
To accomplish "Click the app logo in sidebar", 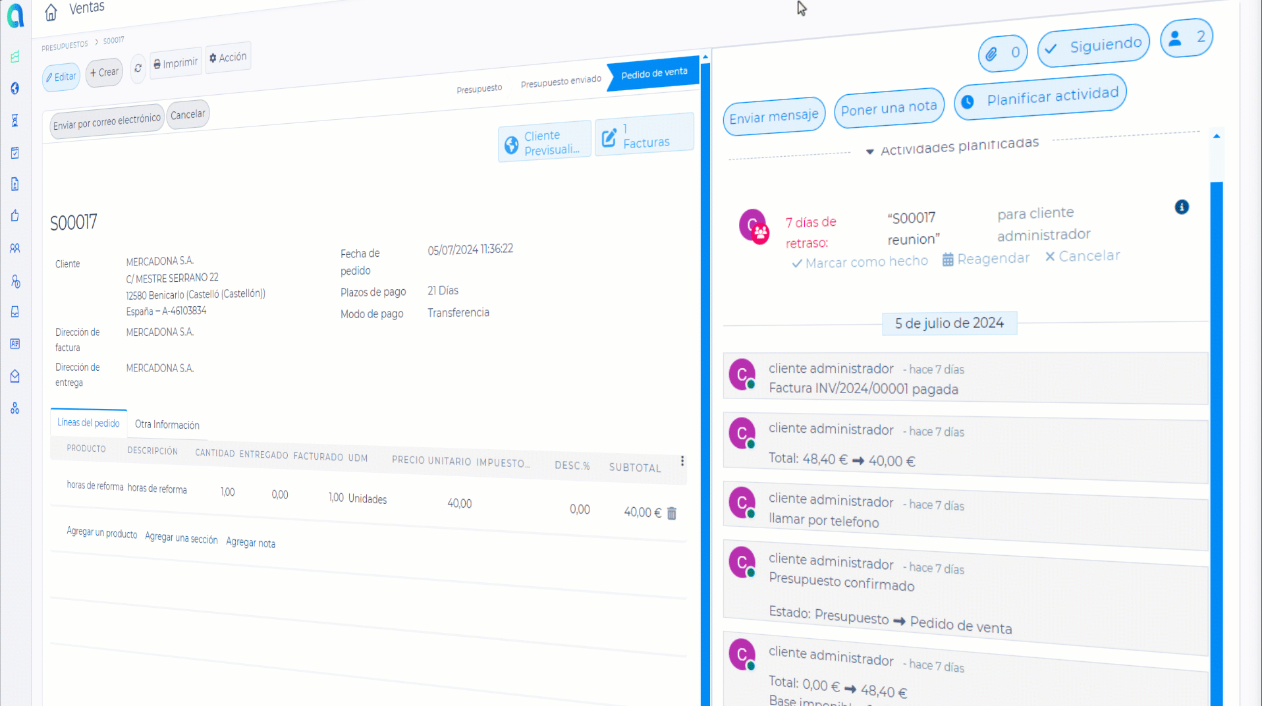I will coord(15,16).
